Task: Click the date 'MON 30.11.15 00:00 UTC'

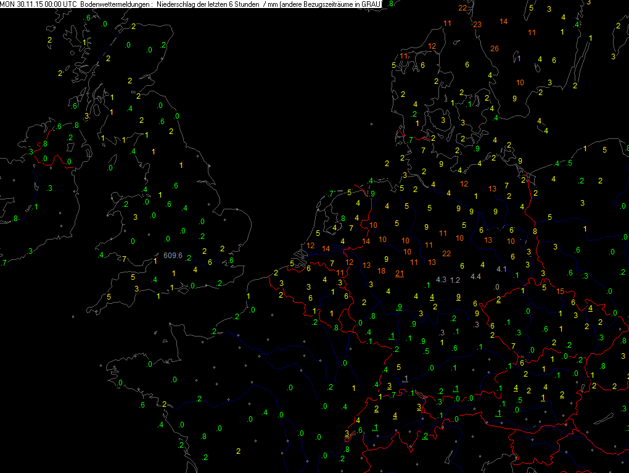Action: pos(39,4)
